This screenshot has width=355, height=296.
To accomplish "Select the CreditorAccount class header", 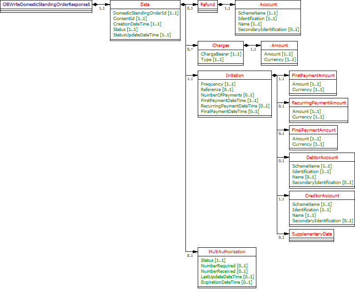I will coord(322,195).
